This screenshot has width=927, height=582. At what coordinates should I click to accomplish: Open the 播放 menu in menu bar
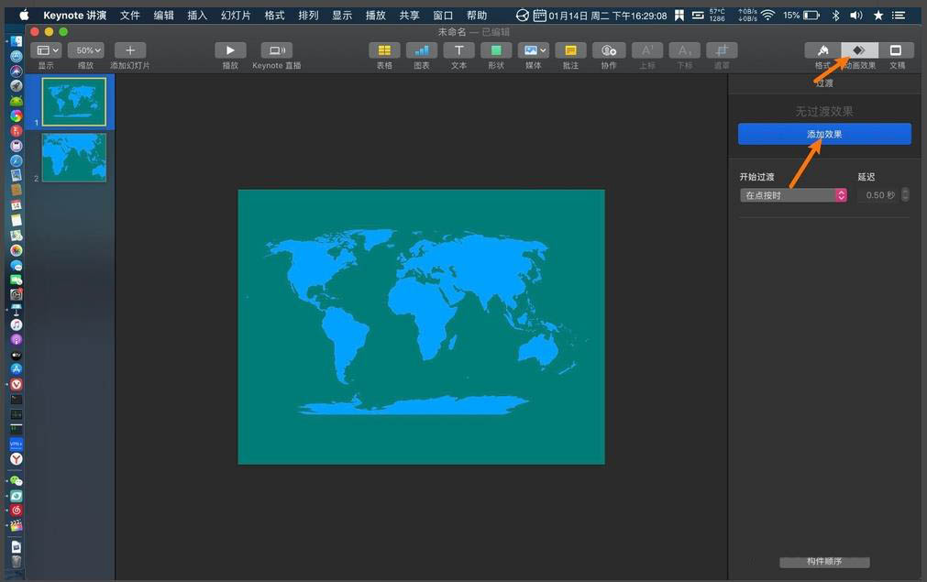(x=375, y=16)
